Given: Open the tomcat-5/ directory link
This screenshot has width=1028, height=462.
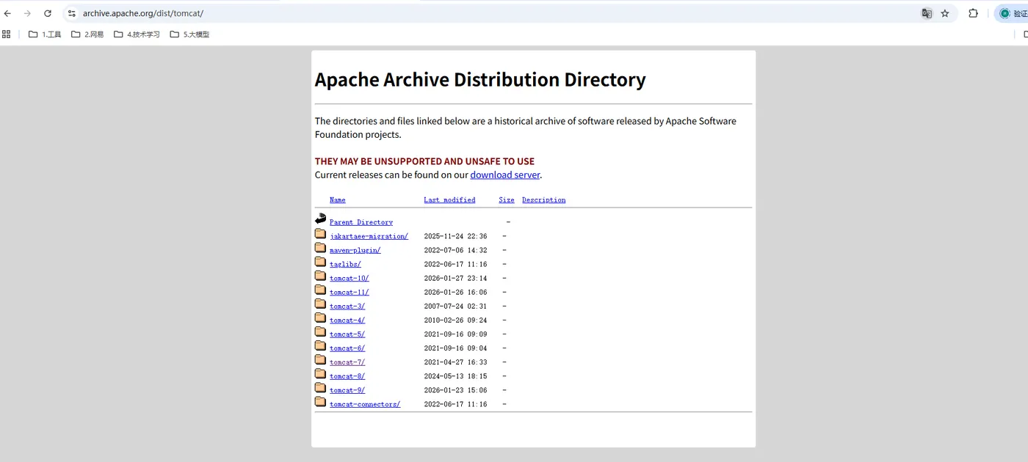Looking at the screenshot, I should (347, 334).
